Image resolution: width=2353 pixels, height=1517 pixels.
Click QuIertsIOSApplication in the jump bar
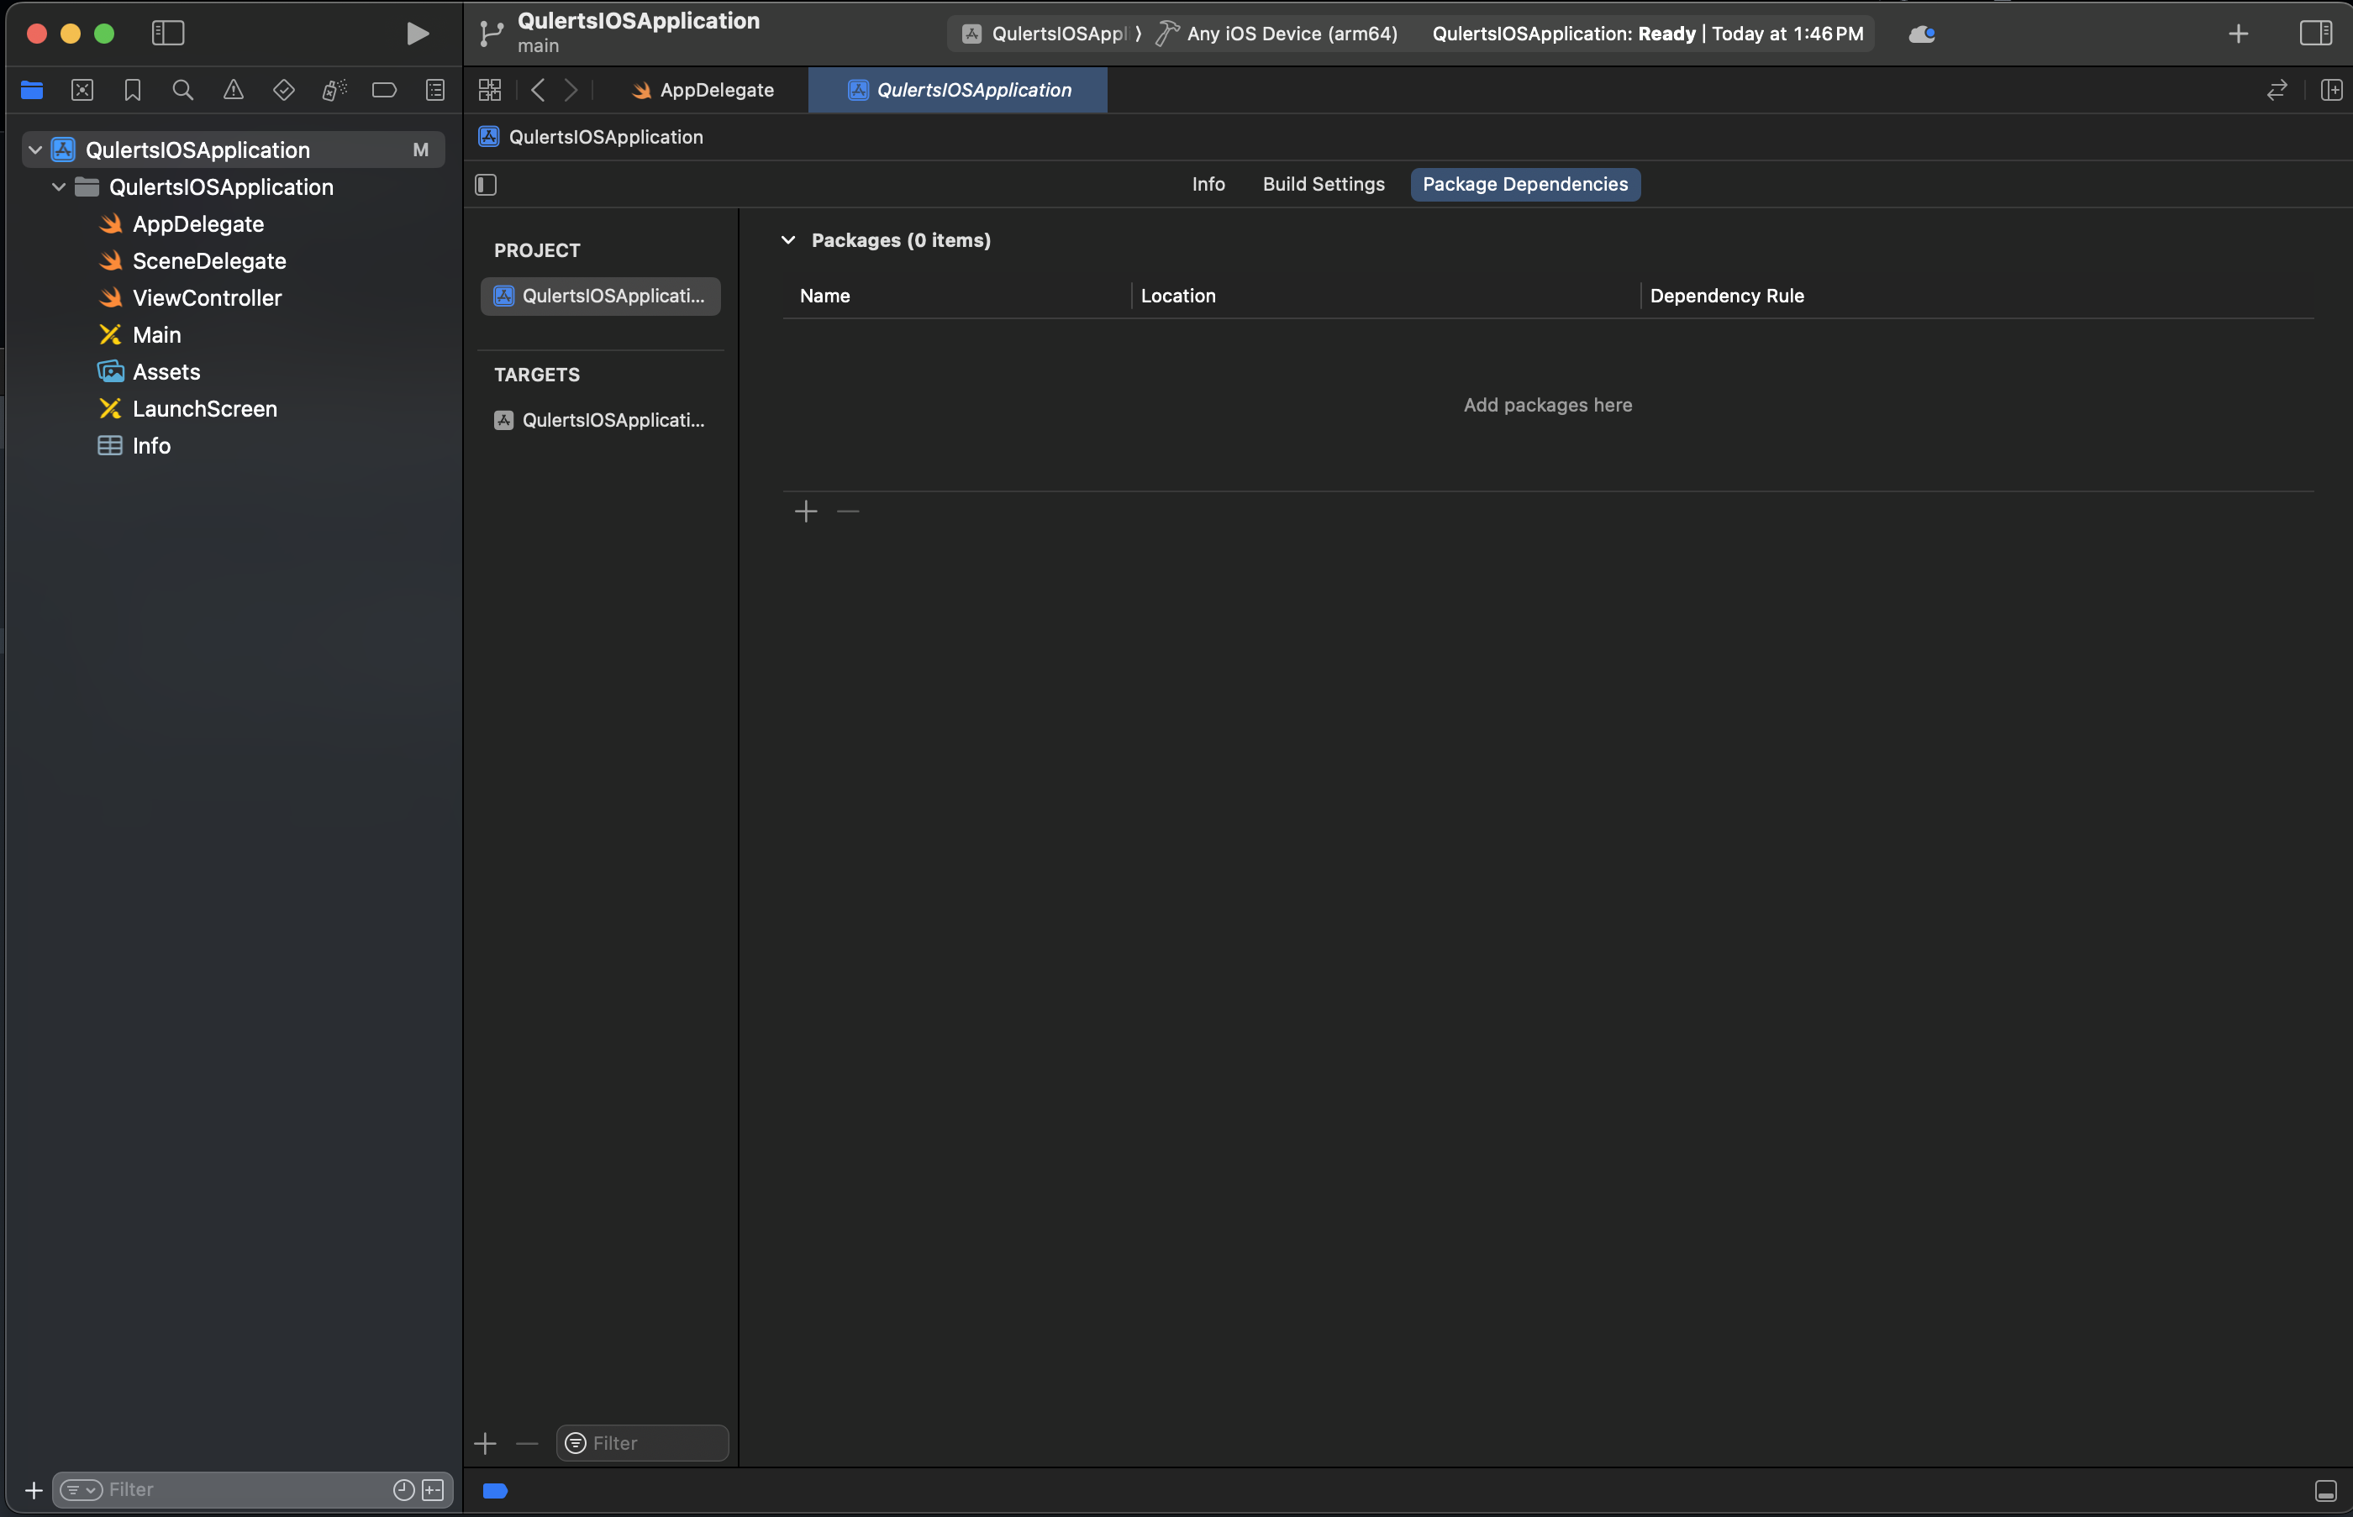[590, 137]
